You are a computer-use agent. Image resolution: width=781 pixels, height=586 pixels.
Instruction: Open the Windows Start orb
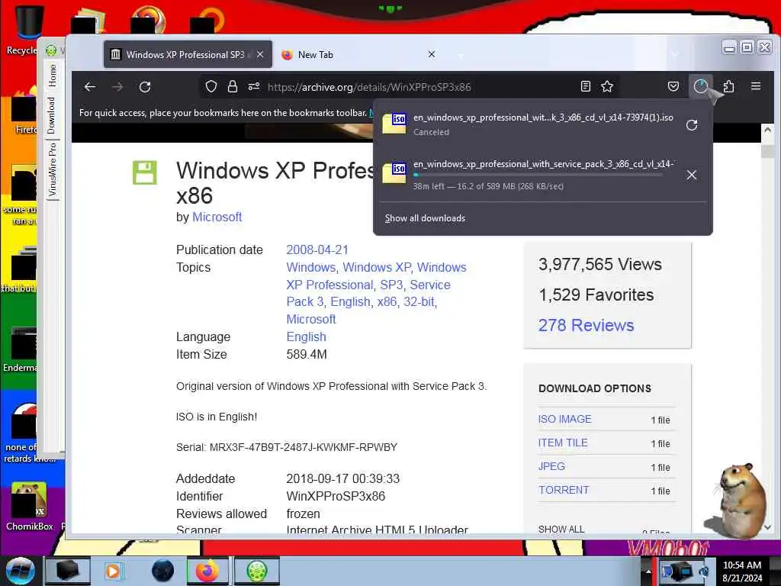point(20,571)
